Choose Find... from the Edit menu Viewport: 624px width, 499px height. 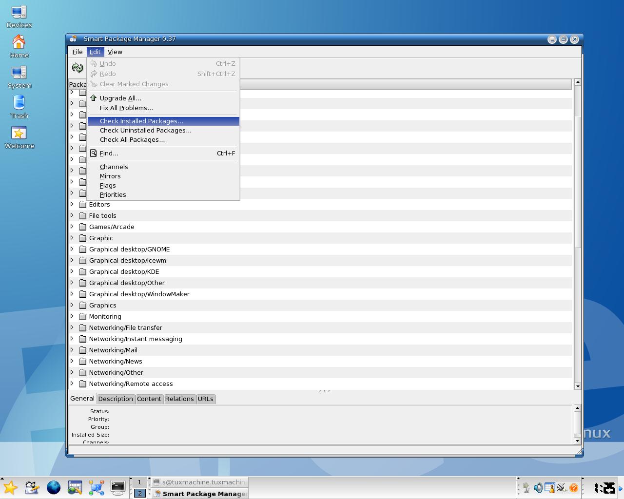click(x=163, y=154)
